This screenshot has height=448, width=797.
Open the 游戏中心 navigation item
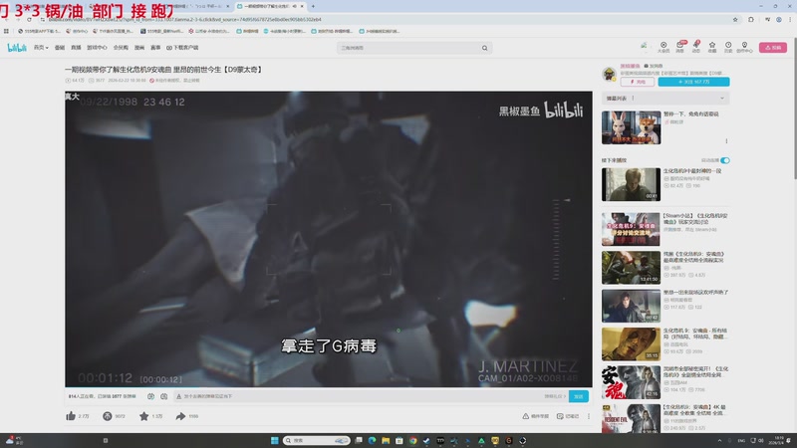point(97,48)
